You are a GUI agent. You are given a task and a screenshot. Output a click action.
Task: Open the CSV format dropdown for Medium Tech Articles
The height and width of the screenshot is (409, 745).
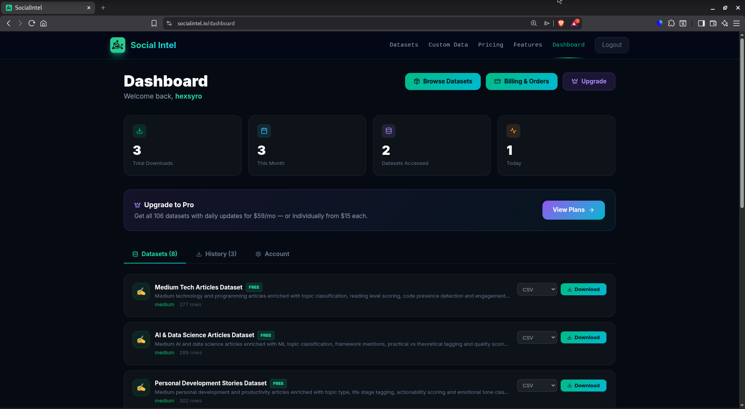coord(537,289)
